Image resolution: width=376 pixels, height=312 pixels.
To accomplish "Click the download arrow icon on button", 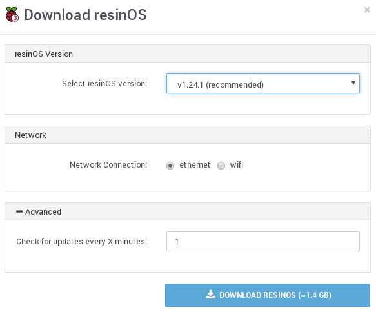I will click(x=210, y=295).
